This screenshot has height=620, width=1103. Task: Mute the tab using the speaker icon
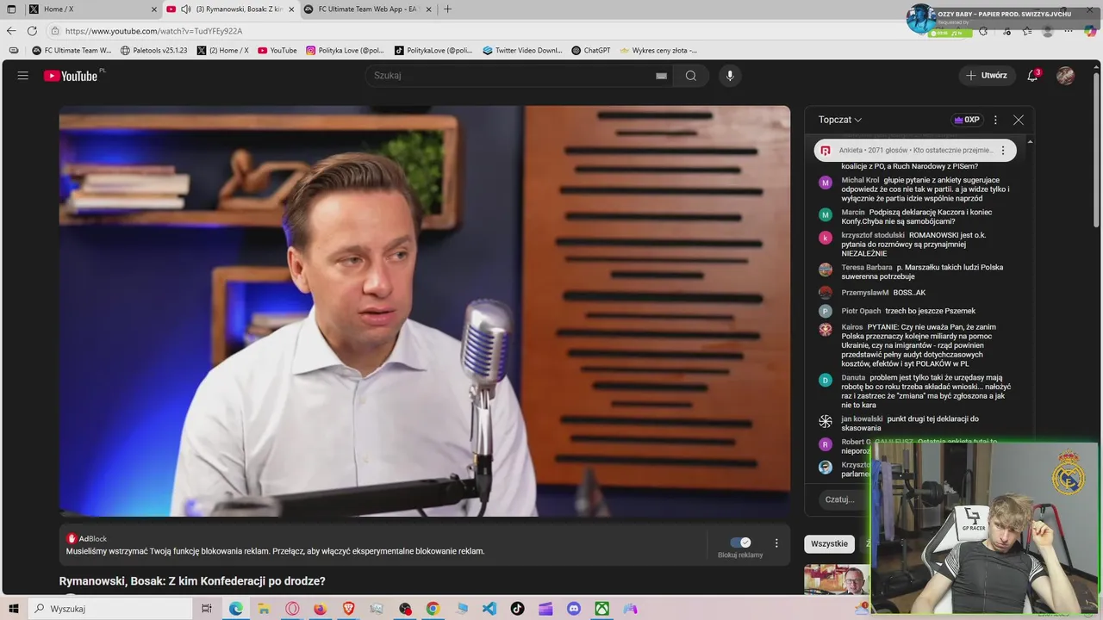click(186, 9)
